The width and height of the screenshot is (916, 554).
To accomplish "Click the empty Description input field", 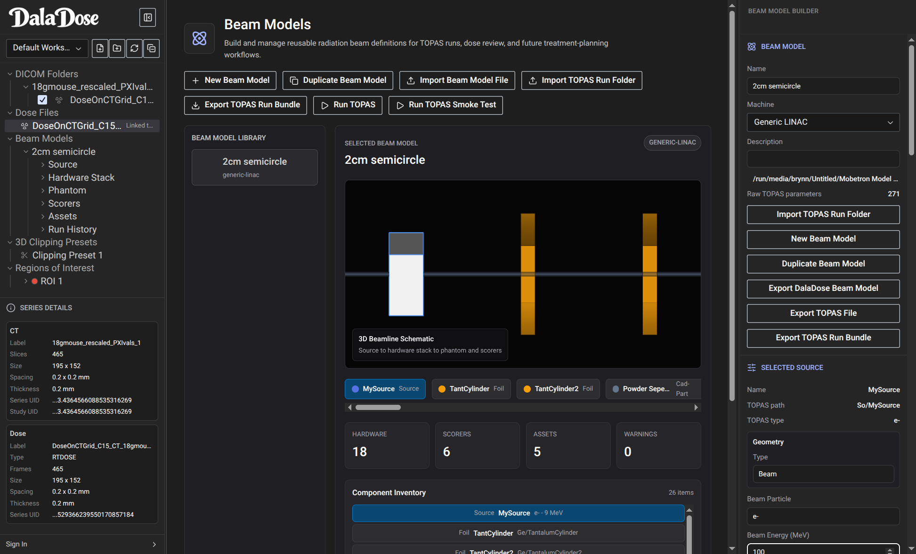I will point(823,159).
